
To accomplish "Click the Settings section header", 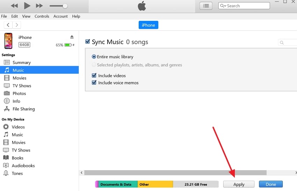I will coord(8,55).
